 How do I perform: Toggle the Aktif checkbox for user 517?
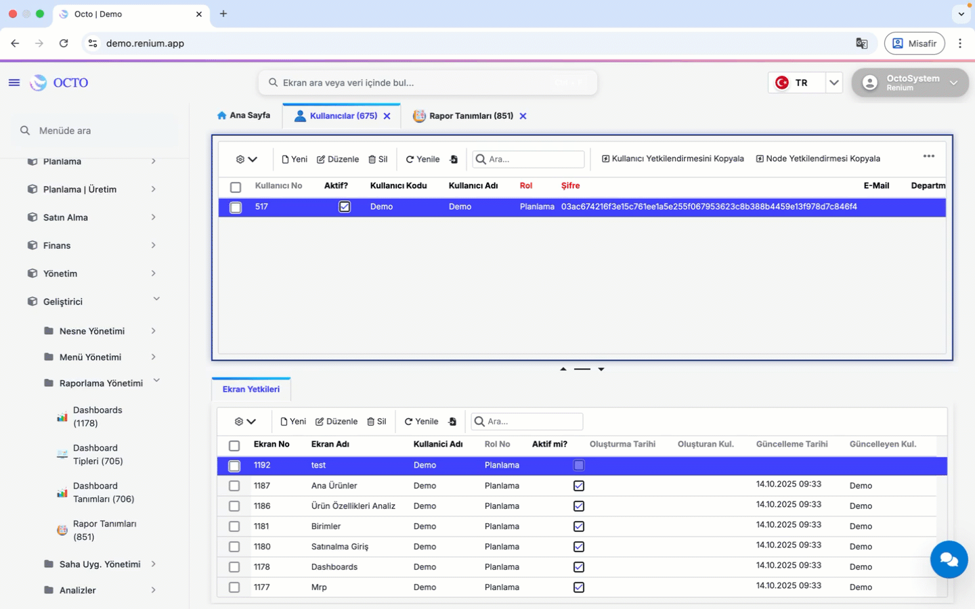[345, 207]
